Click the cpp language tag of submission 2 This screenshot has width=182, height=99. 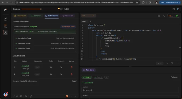pos(37,74)
